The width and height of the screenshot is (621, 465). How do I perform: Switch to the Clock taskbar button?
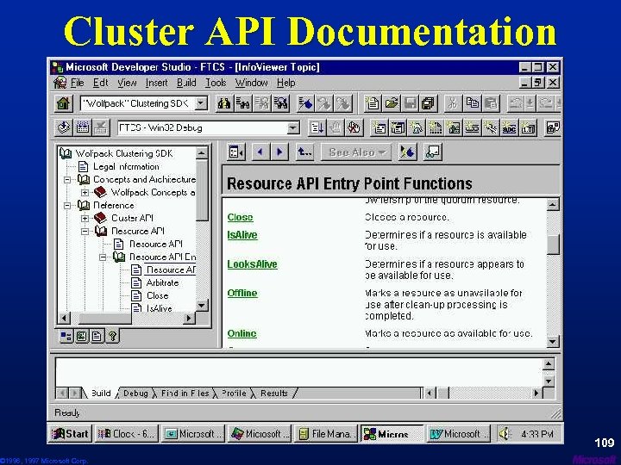click(126, 434)
